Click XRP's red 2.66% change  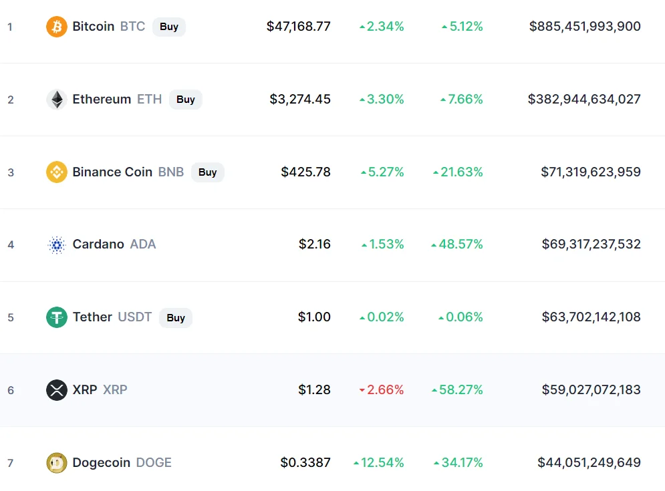tap(381, 389)
